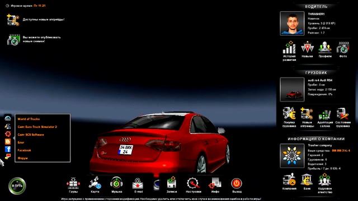The image size is (358, 201).
Task: Click the Доступны новые апгрейды notification text
Action: click(44, 20)
